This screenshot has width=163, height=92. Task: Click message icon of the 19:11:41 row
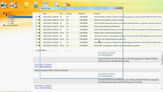pos(39,42)
